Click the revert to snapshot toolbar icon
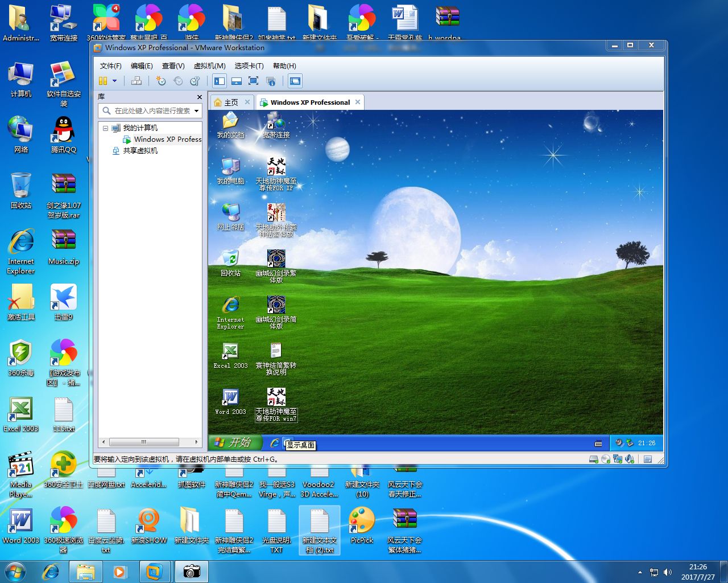 [178, 81]
